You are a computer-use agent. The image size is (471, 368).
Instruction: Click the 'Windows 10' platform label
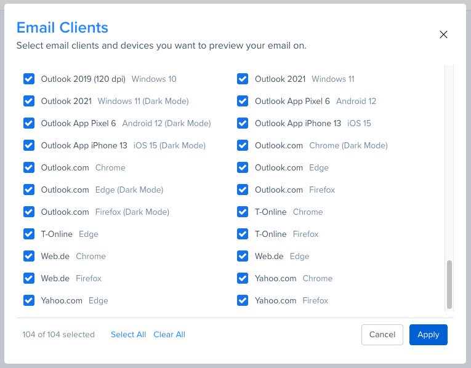point(154,79)
